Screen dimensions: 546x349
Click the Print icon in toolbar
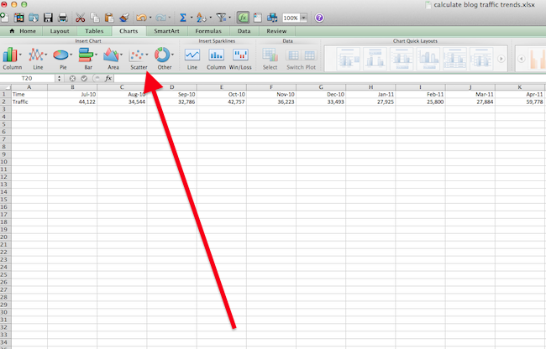[x=63, y=17]
